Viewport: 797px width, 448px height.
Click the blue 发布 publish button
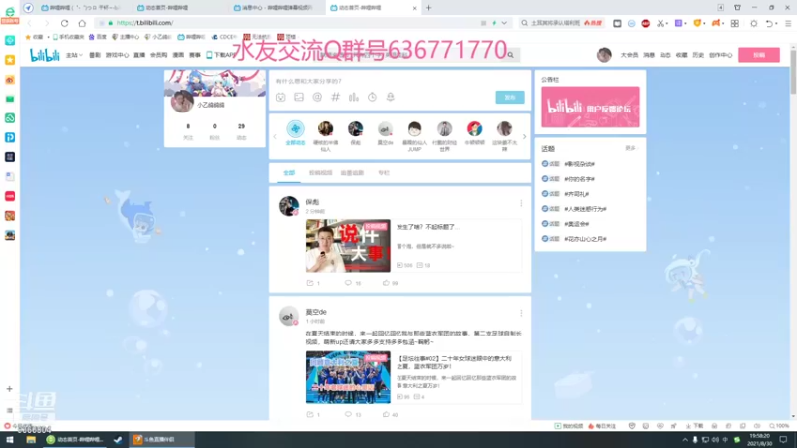pyautogui.click(x=510, y=97)
